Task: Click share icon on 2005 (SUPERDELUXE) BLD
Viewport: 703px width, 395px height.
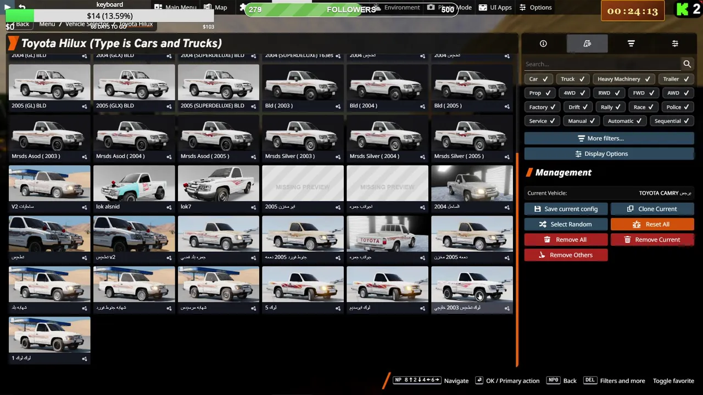Action: 254,106
